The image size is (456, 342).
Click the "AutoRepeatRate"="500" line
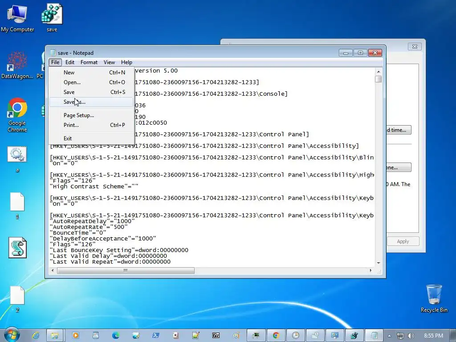click(89, 227)
